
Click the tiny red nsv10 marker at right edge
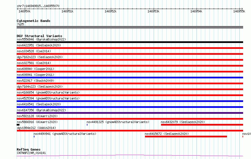243,137
